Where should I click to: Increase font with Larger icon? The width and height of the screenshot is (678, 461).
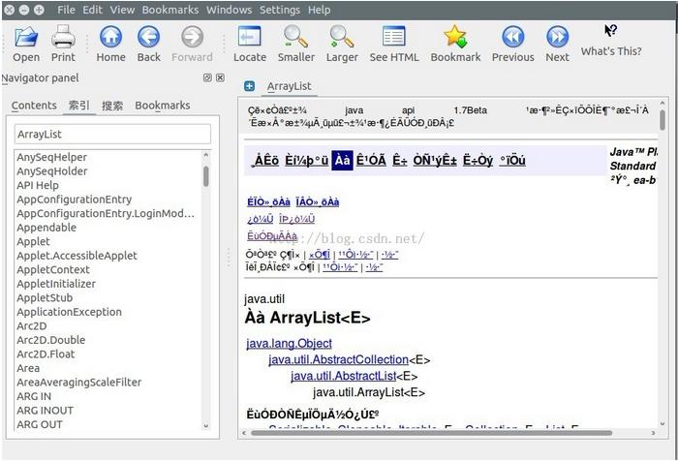[342, 38]
